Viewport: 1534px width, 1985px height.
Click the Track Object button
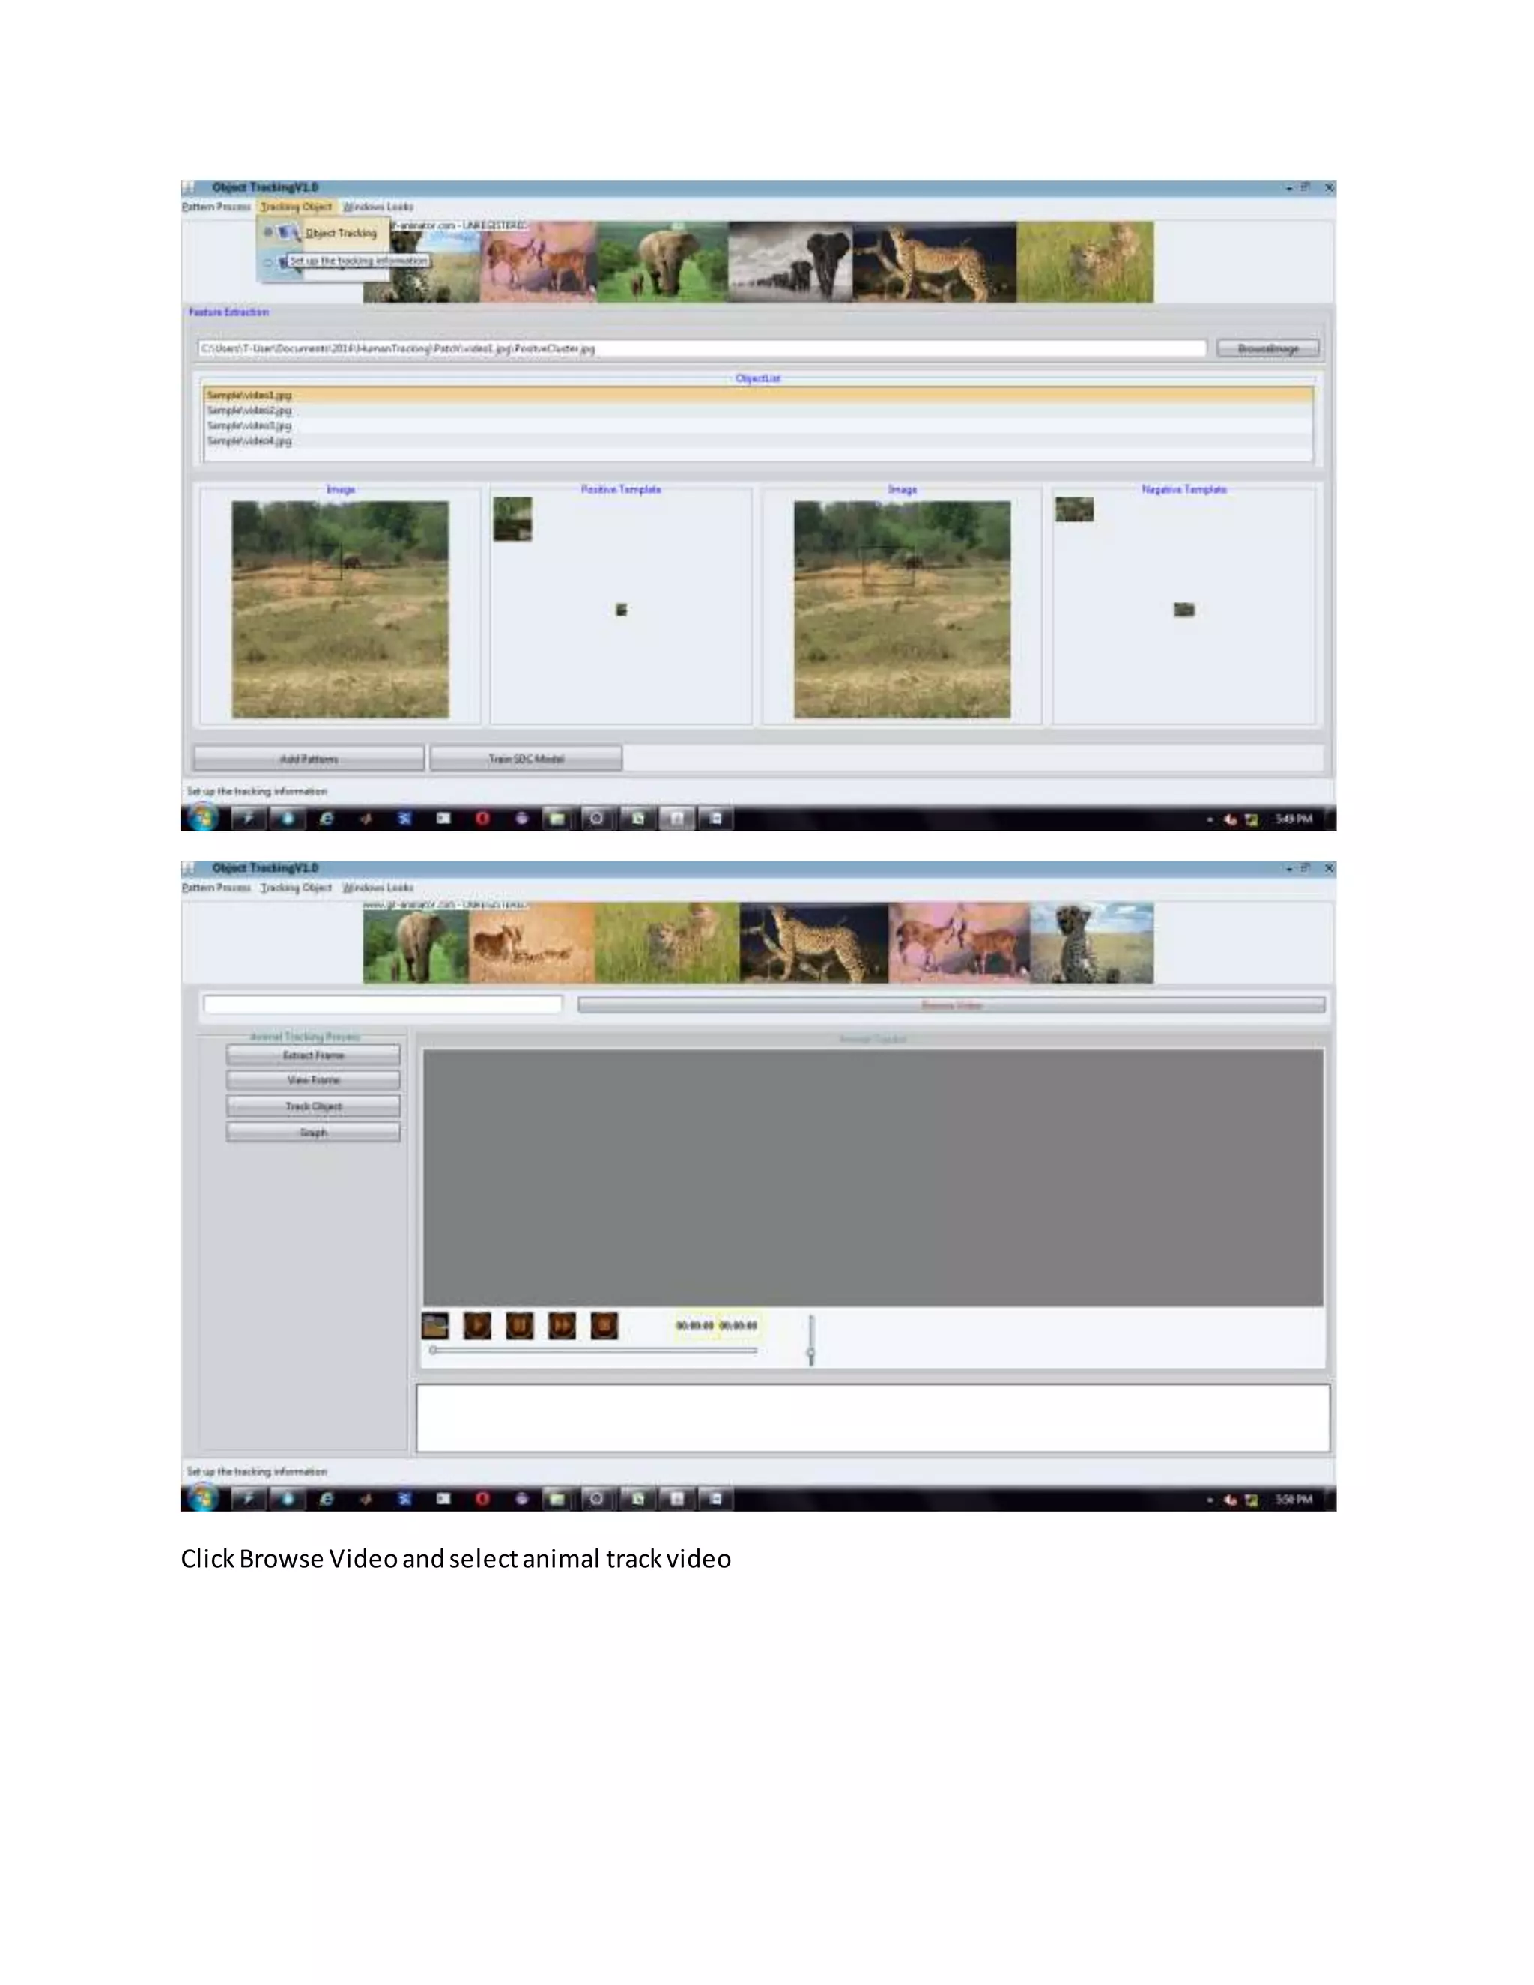[x=314, y=1106]
